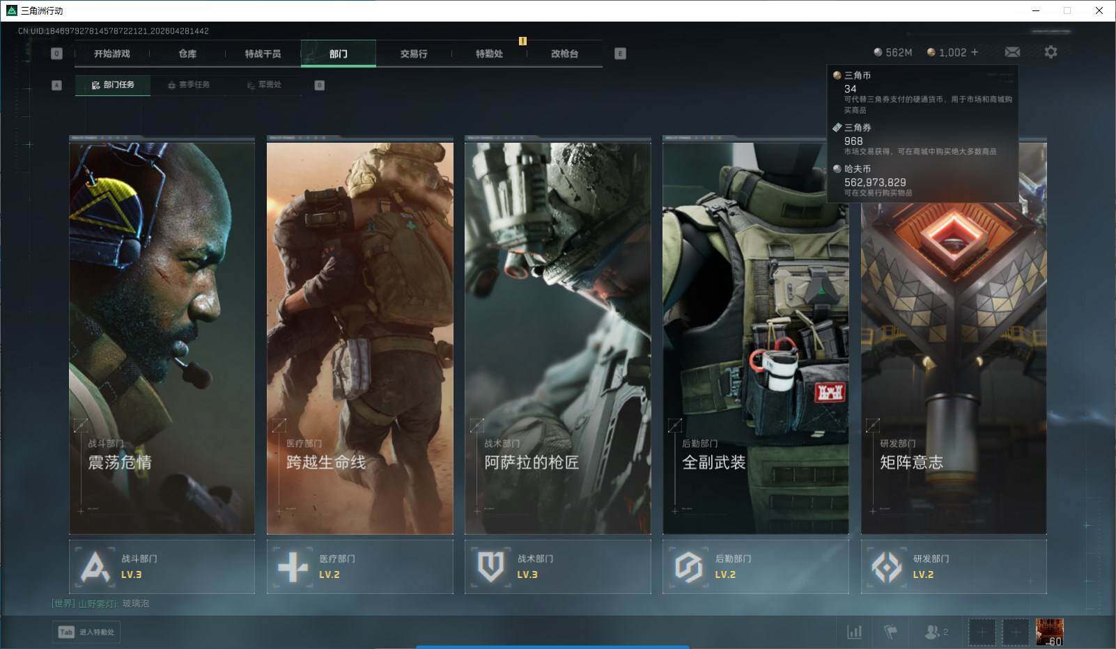
Task: Click the 战斗部门 LV.3 emblem
Action: click(x=95, y=567)
